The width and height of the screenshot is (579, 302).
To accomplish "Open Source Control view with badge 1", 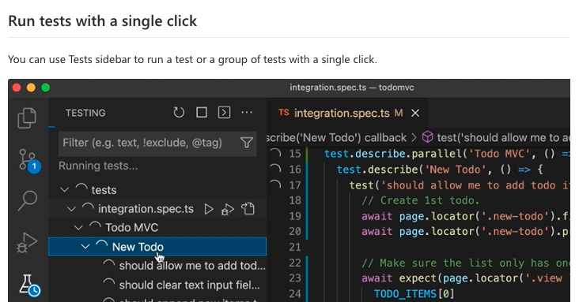I will (x=28, y=161).
